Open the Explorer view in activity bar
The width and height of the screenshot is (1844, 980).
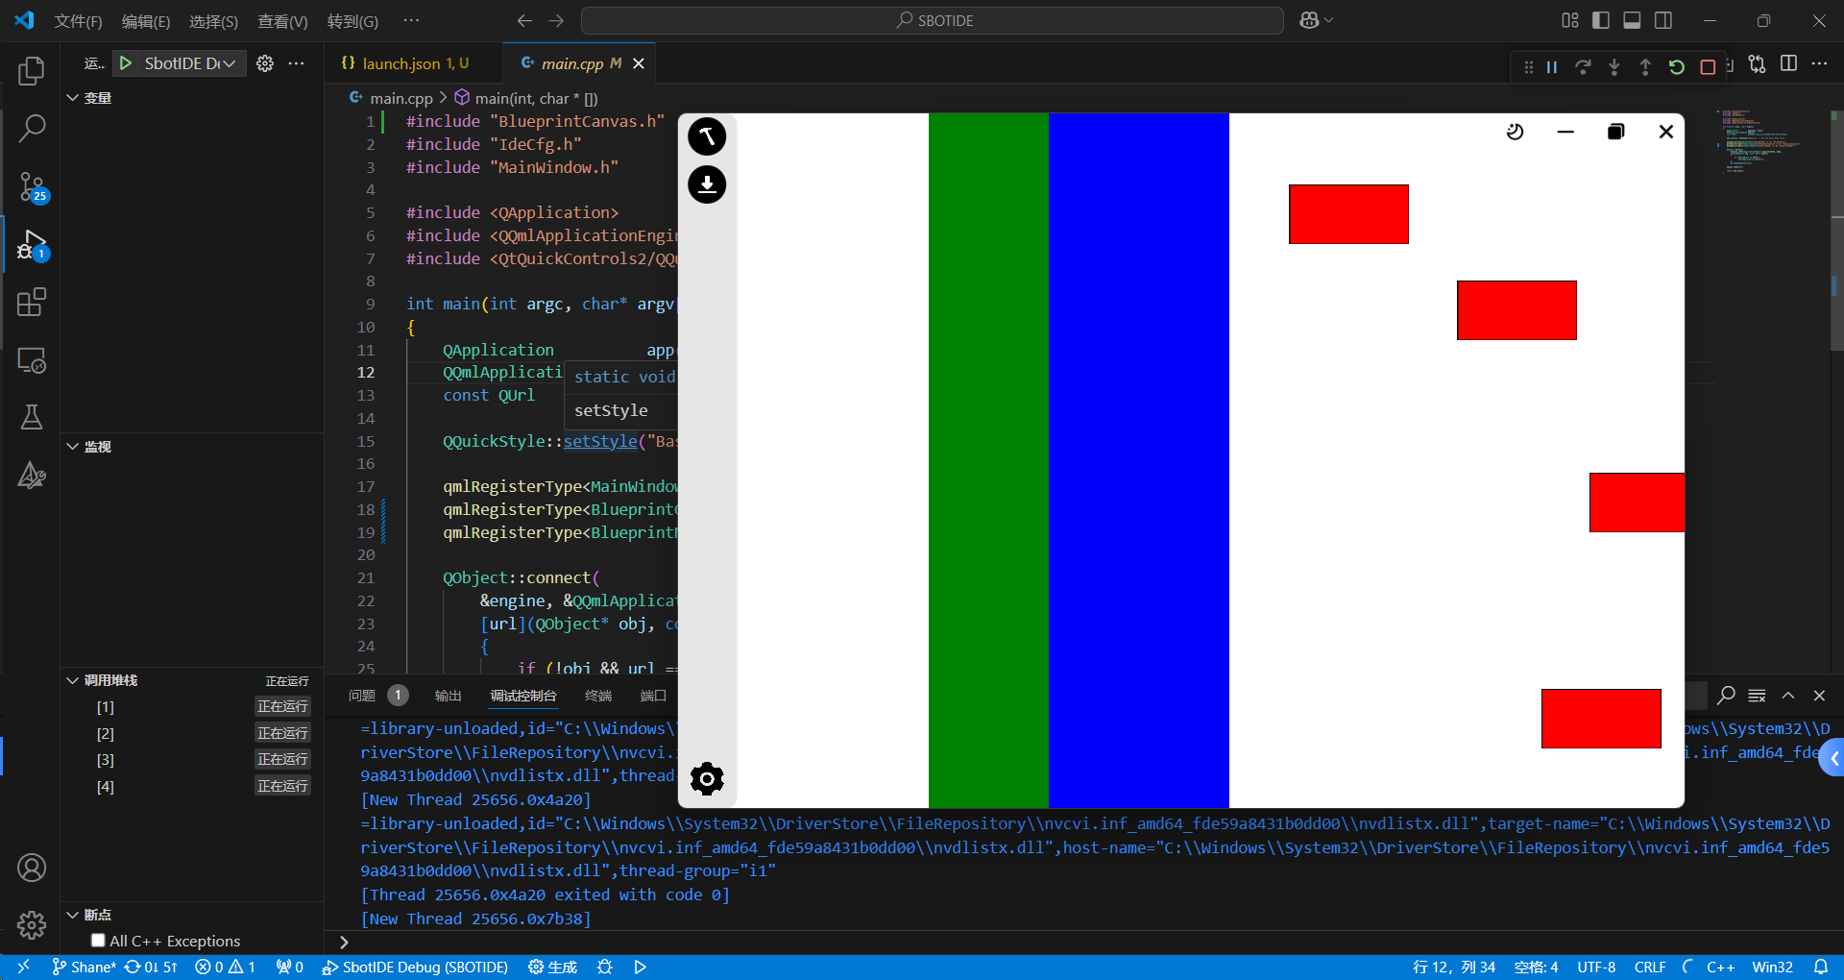[x=32, y=70]
